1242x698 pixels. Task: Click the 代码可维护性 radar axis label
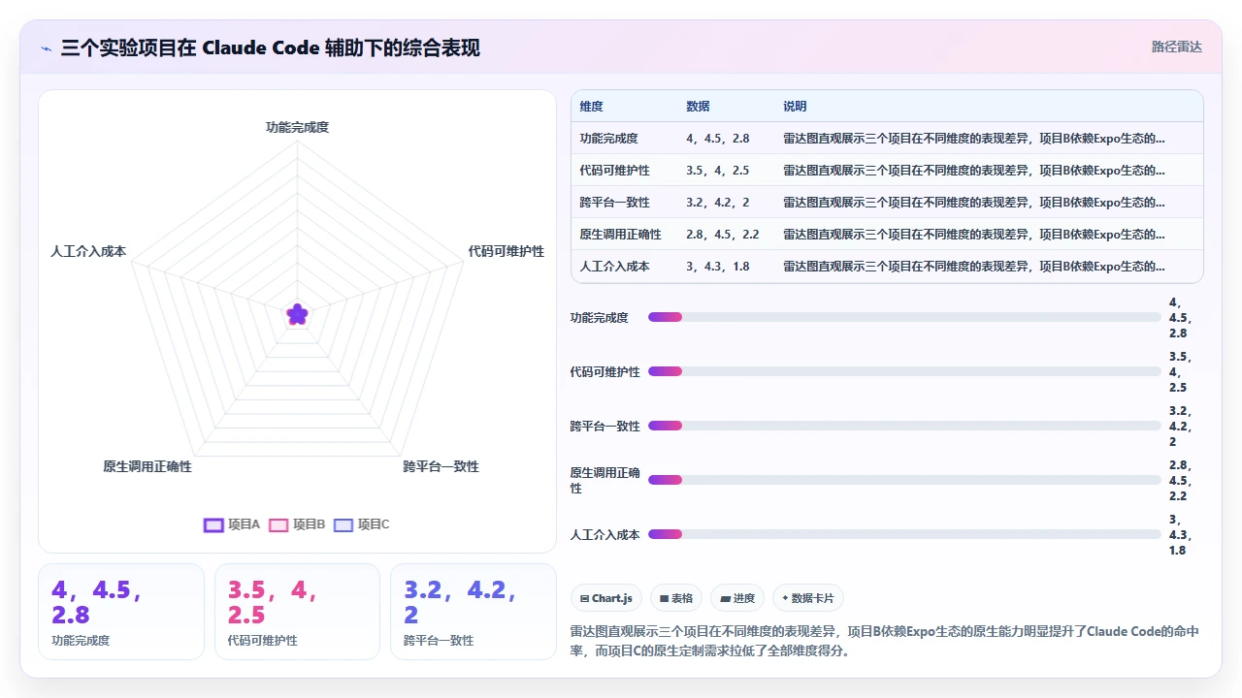[507, 251]
